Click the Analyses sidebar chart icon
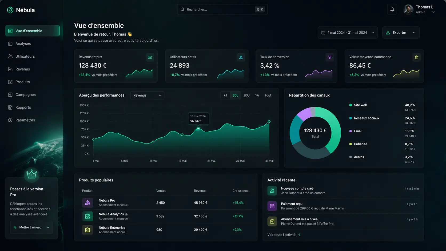 pyautogui.click(x=10, y=43)
